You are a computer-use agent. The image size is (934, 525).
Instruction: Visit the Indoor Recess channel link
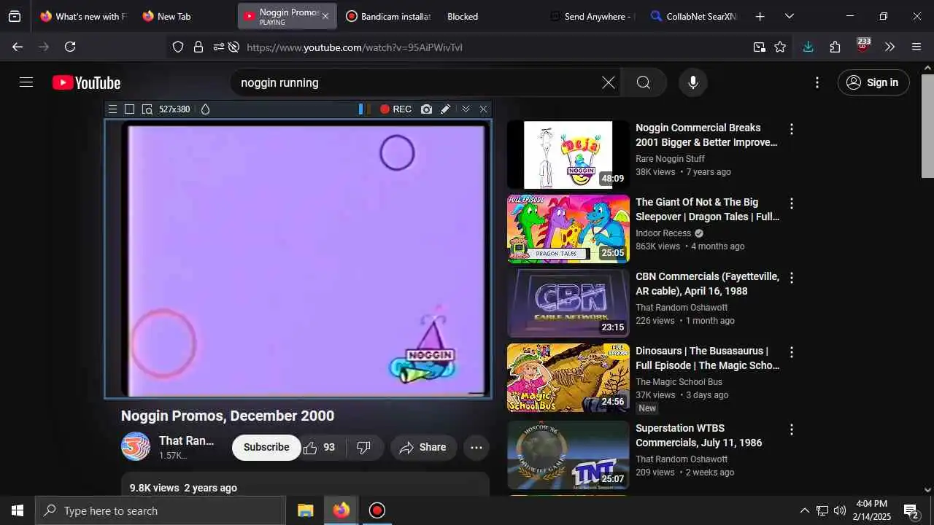[663, 233]
